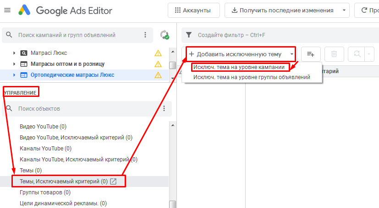Image resolution: width=379 pixels, height=208 pixels.
Task: Click the filter funnel icon
Action: (189, 35)
